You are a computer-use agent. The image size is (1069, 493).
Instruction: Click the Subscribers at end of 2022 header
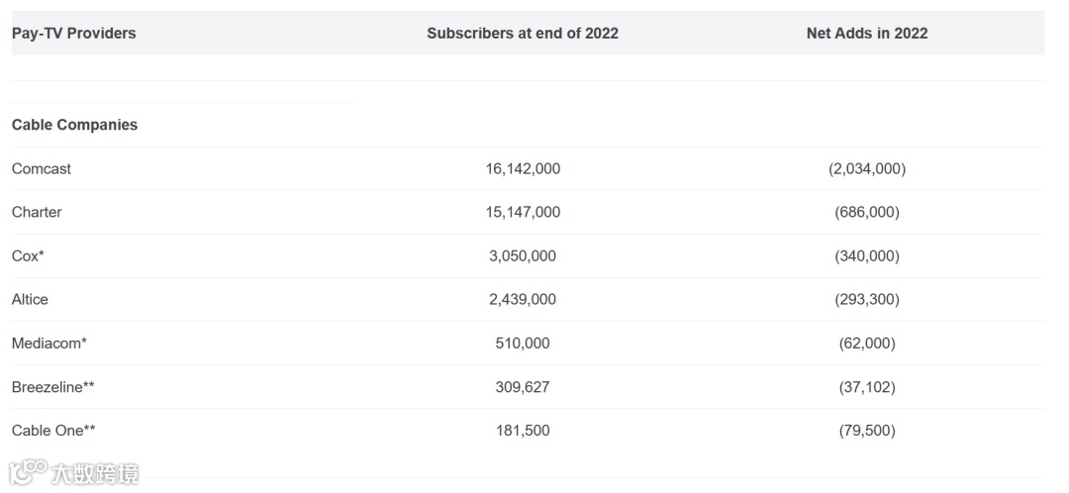(x=523, y=33)
